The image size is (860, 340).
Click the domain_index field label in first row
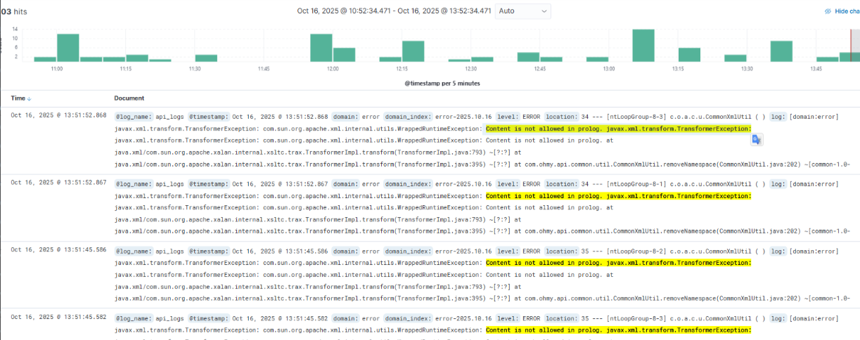(408, 116)
